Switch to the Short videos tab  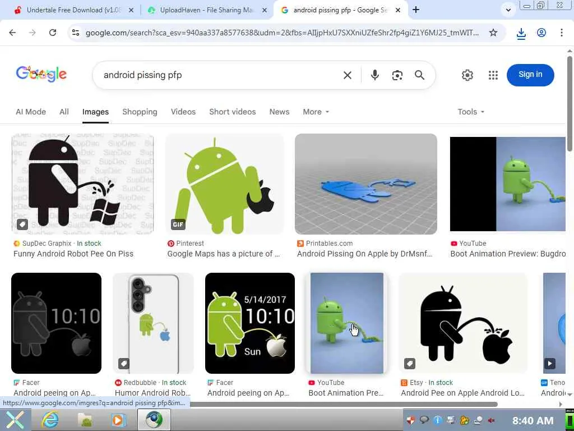233,112
